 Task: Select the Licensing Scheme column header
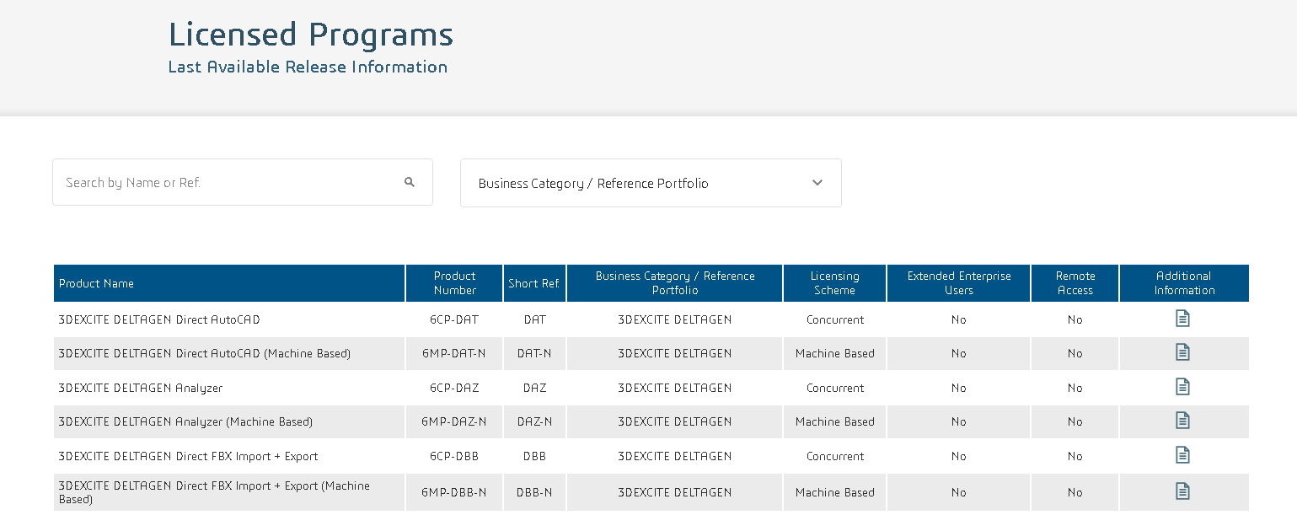[834, 283]
